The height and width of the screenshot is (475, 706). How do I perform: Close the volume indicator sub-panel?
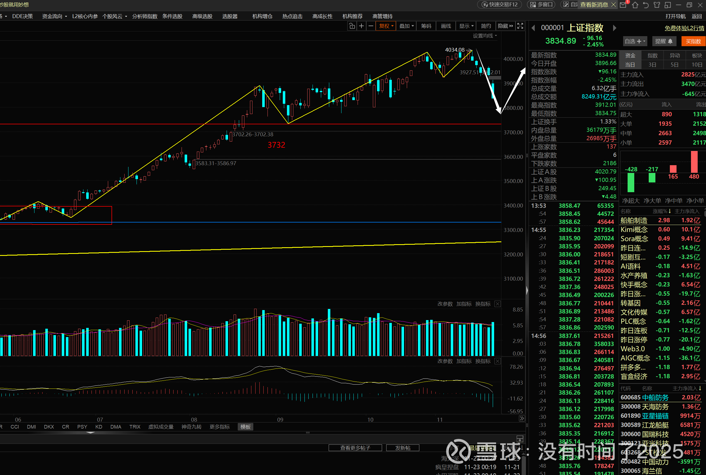[497, 304]
